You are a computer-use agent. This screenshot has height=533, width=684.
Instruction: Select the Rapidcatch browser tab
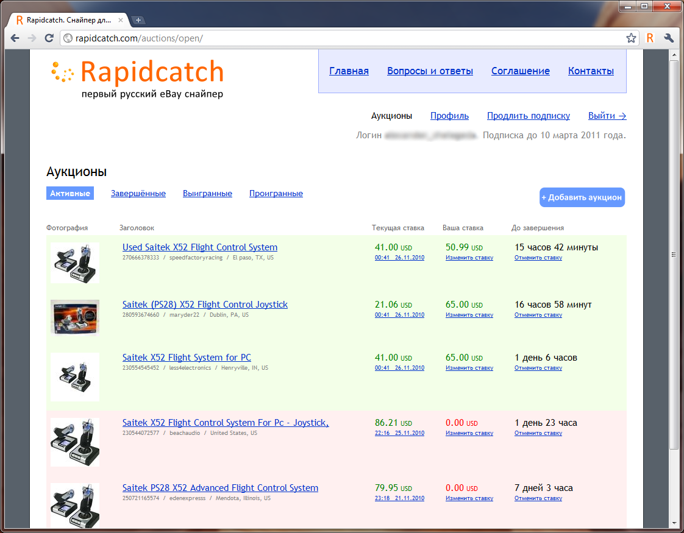[x=69, y=20]
